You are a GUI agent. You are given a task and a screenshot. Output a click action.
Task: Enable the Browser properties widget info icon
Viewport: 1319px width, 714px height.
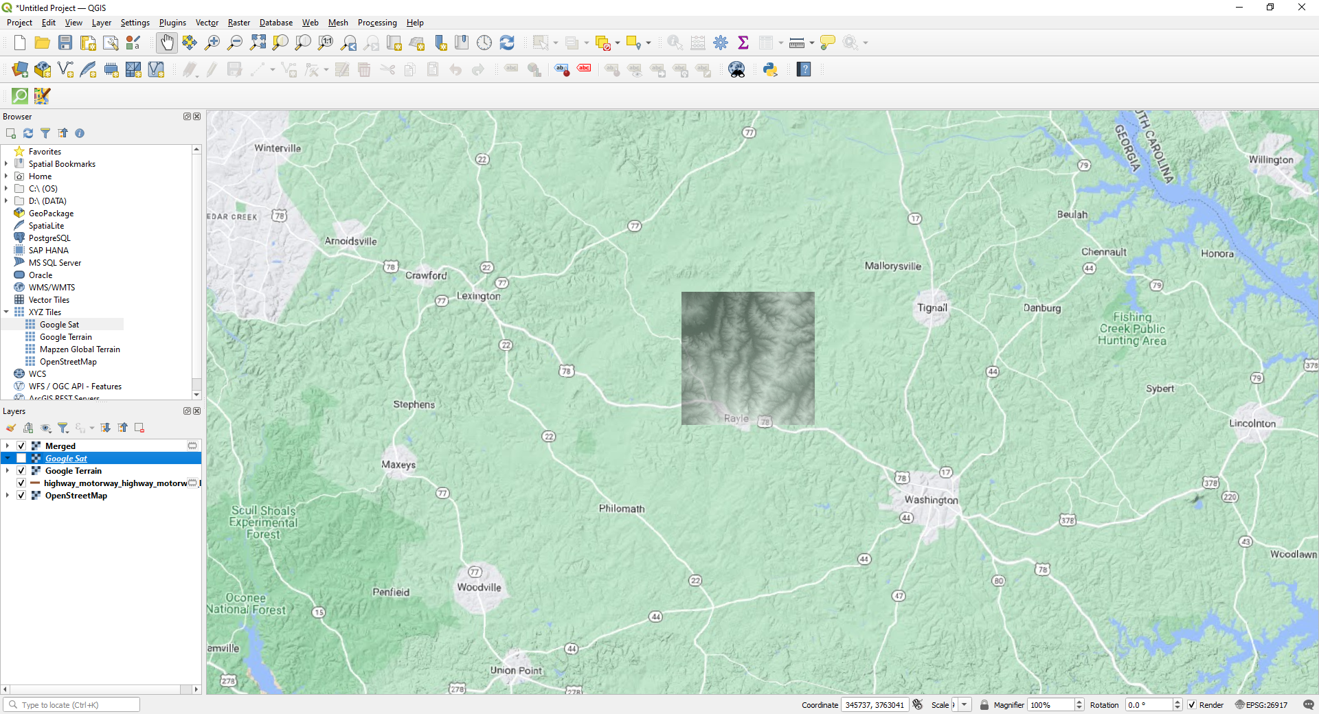80,133
